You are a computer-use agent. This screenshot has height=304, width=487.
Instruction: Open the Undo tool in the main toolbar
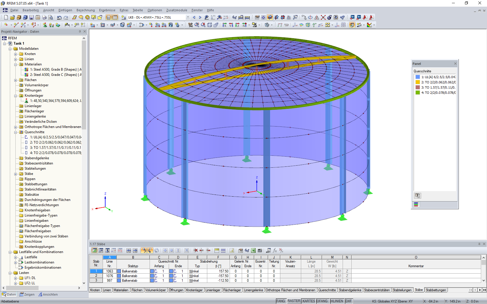click(59, 17)
